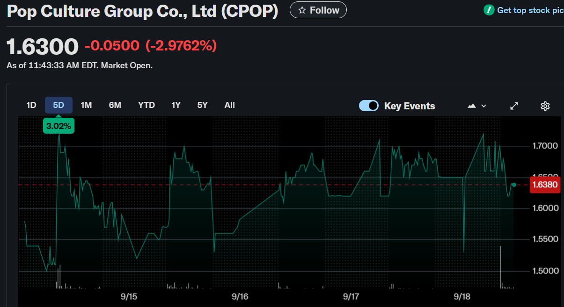This screenshot has height=307, width=564.
Task: Click the 1.5500 price axis label
Action: point(545,239)
